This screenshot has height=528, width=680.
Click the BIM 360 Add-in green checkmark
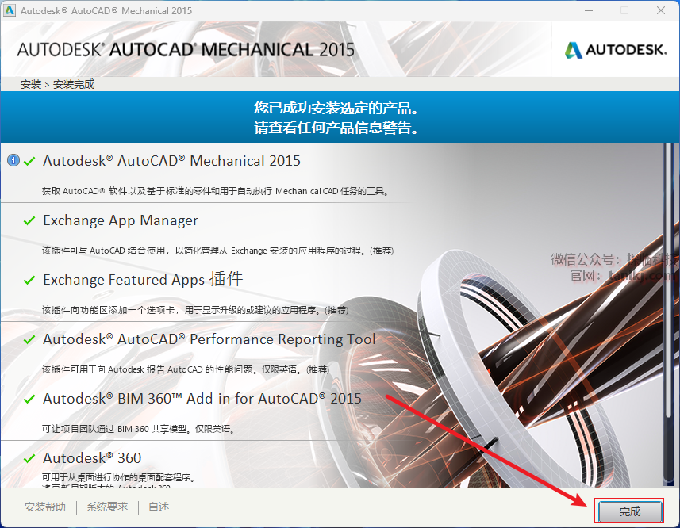29,399
